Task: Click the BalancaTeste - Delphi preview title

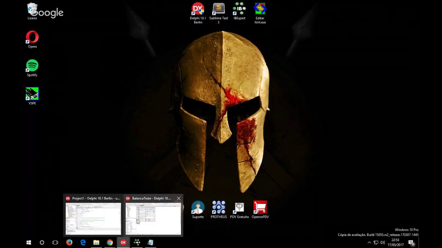Action: 152,198
